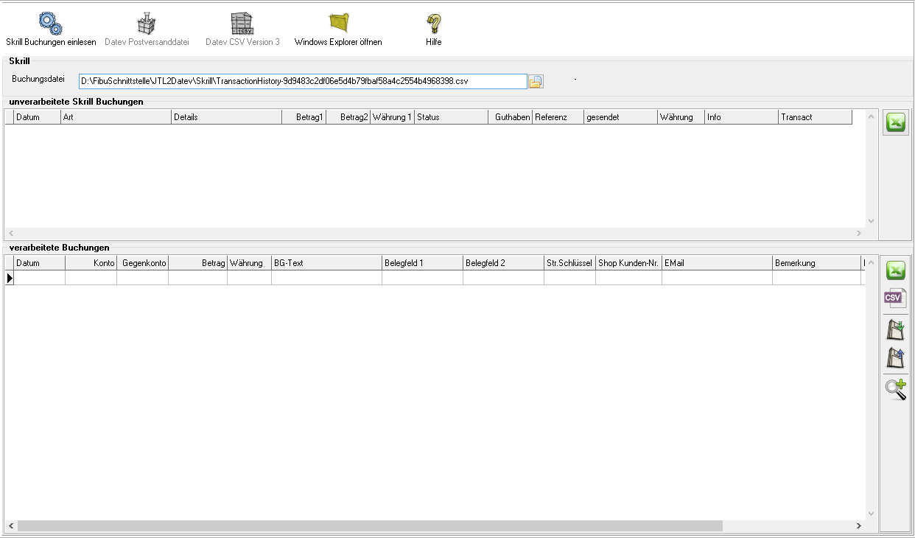Select empty Belegfeld 1 cell in first row
The height and width of the screenshot is (538, 915).
(422, 278)
